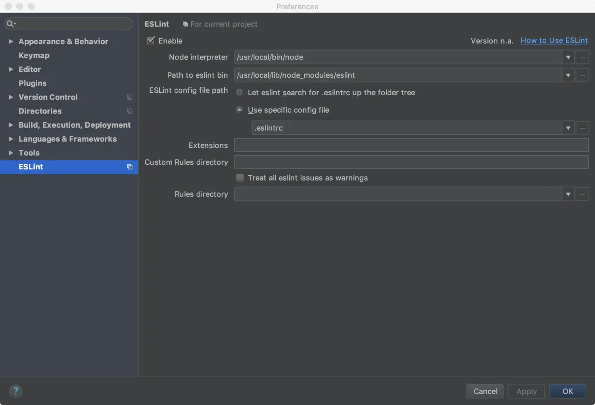Browse for eslint bin path via ellipsis
This screenshot has height=405, width=595.
582,75
